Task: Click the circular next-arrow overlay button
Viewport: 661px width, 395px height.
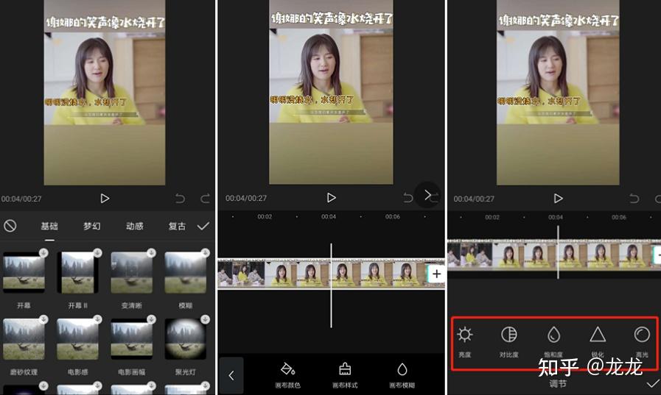Action: click(x=427, y=195)
